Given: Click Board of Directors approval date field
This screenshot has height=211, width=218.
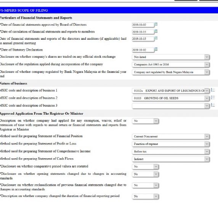Looking at the screenshot, I should pyautogui.click(x=143, y=25).
